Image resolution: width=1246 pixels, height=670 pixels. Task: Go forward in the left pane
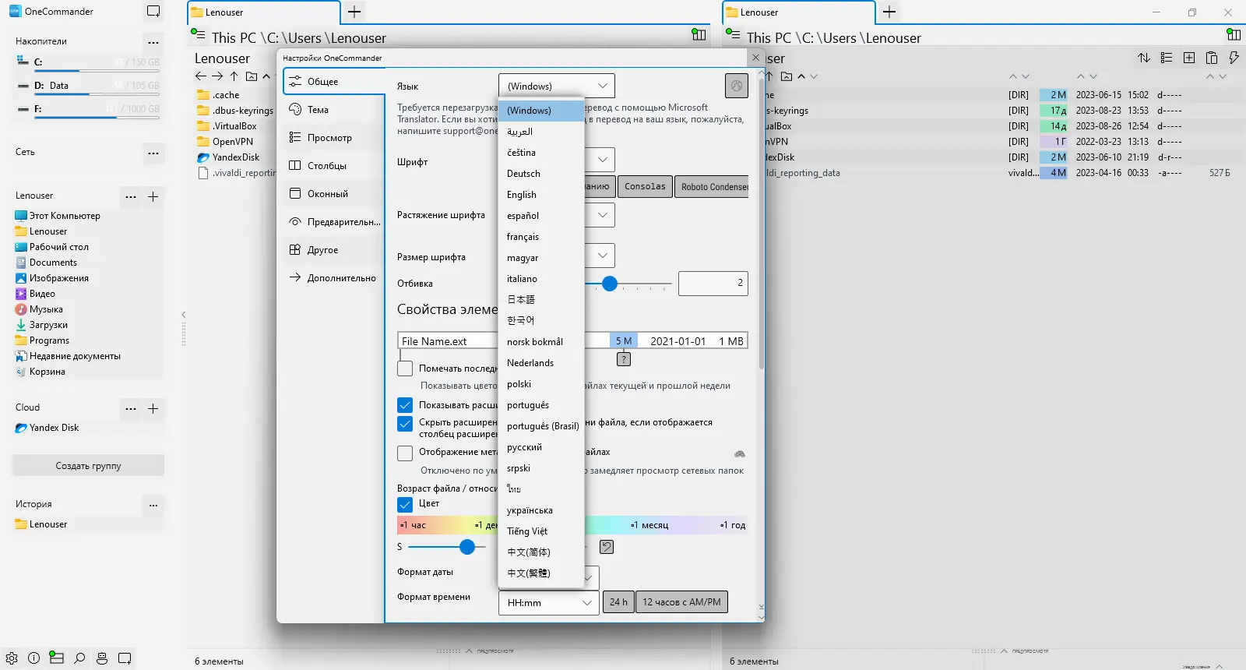point(217,76)
